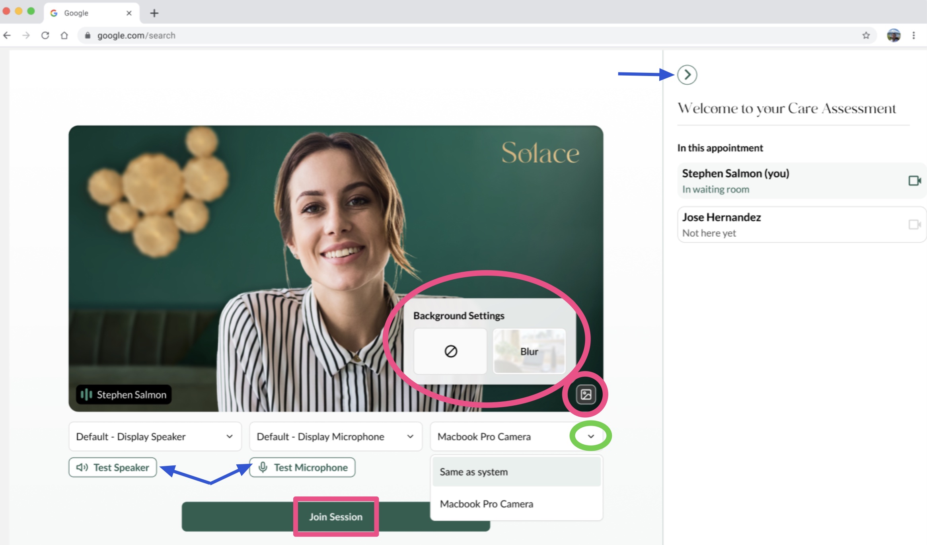Open Default - Display Microphone dropdown

[x=335, y=436]
